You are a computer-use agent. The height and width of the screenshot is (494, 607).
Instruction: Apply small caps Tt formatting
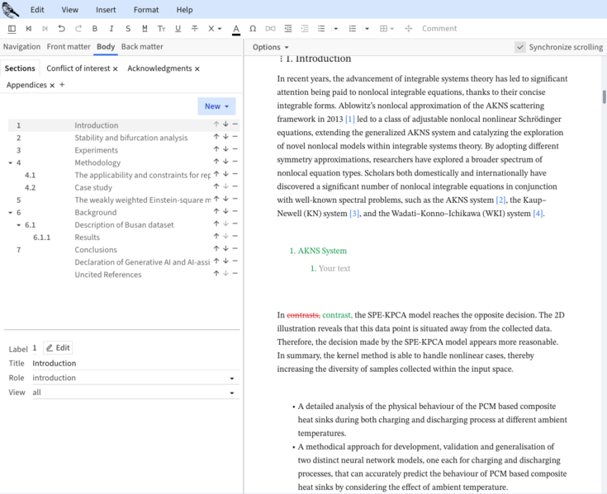click(161, 29)
